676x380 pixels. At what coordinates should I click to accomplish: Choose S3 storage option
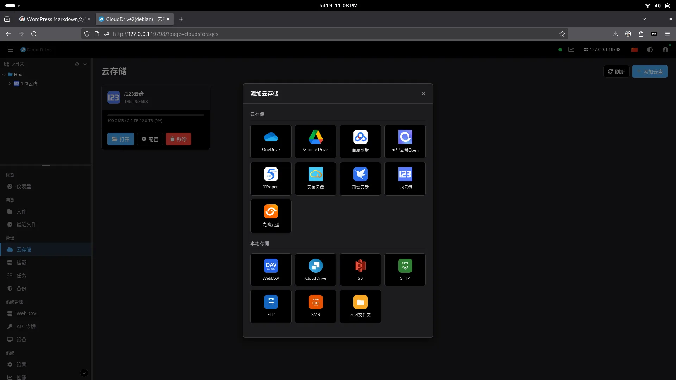point(360,270)
